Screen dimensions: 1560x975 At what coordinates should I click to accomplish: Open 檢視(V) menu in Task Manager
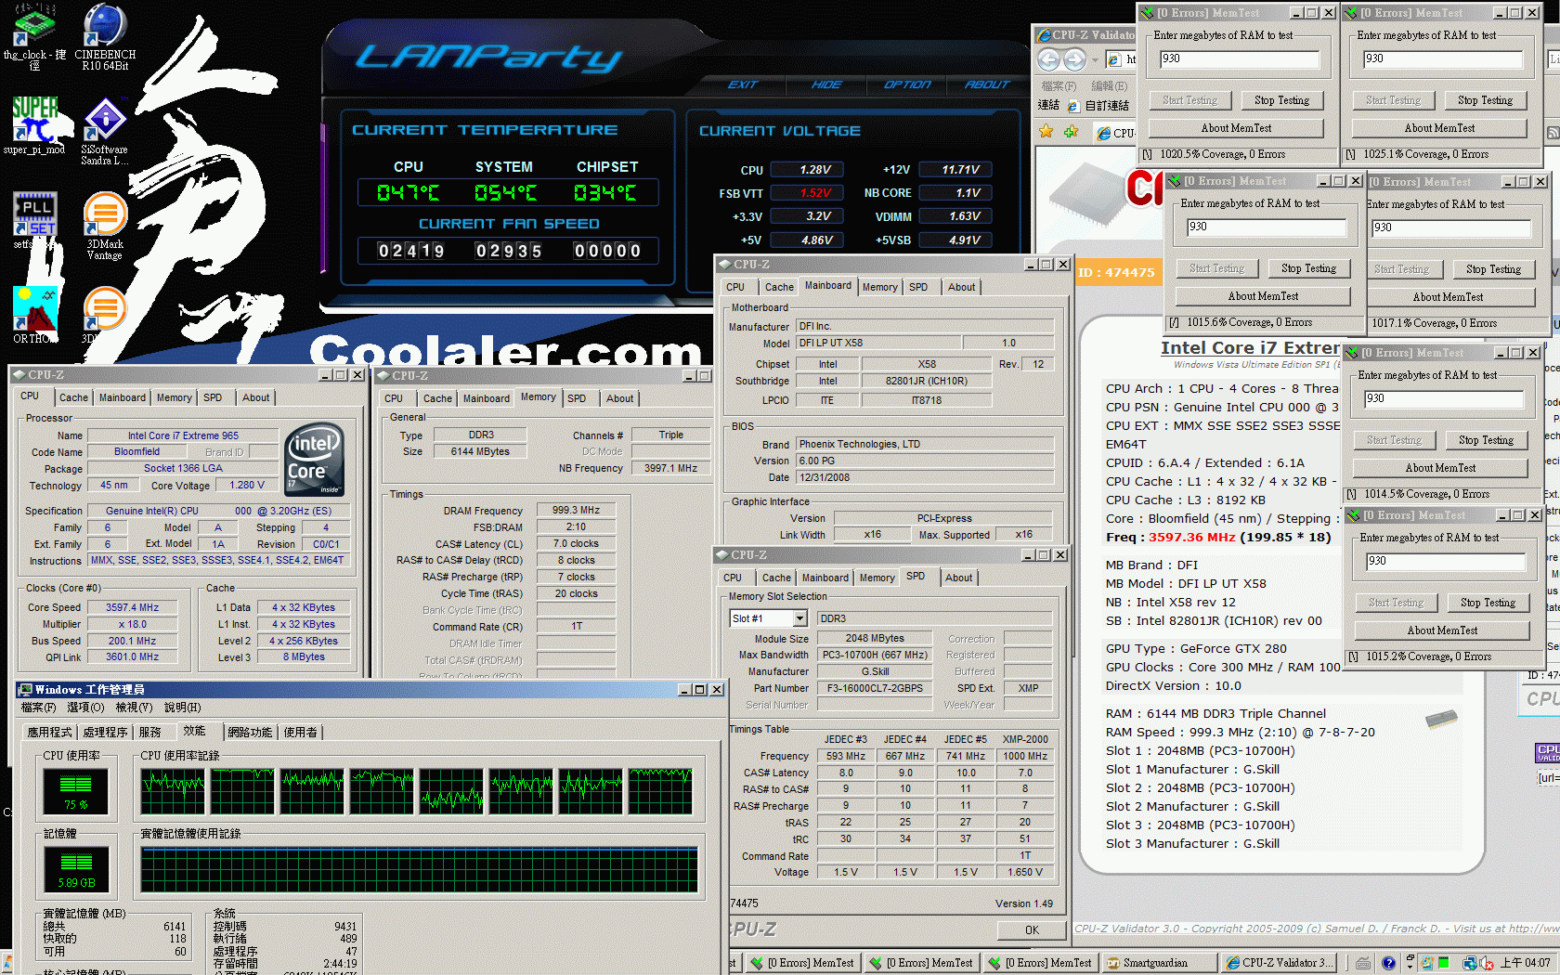coord(134,708)
